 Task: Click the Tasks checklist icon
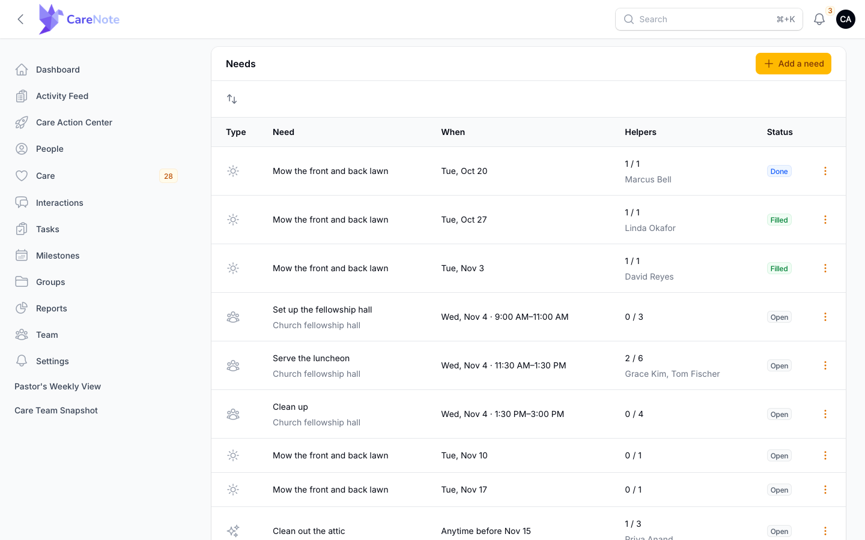(22, 229)
